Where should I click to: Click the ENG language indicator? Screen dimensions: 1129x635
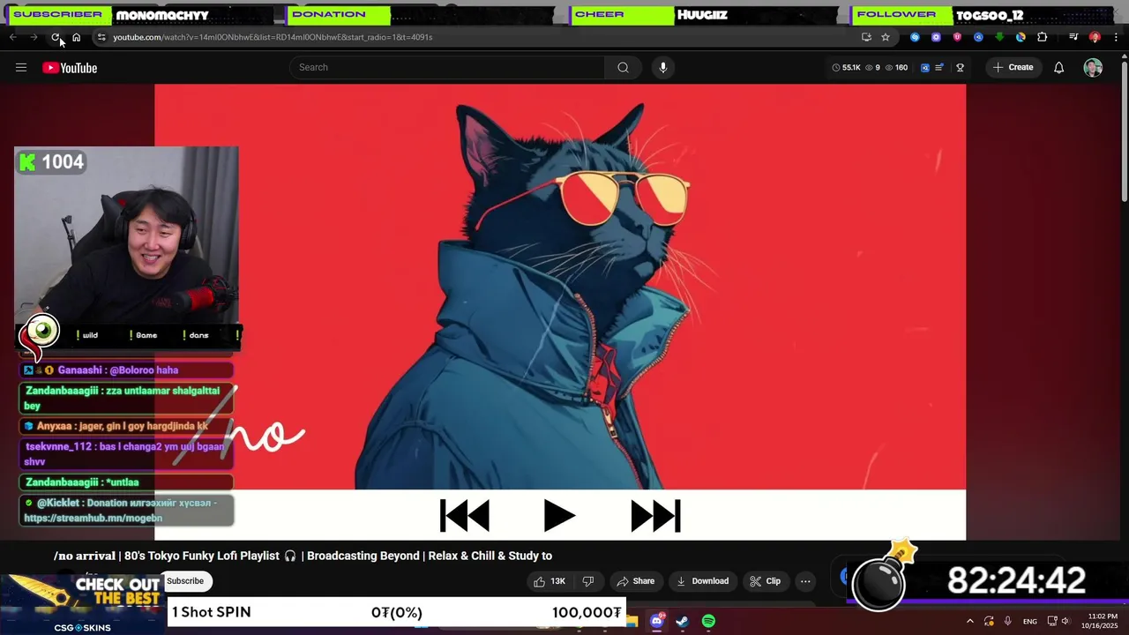point(1030,622)
